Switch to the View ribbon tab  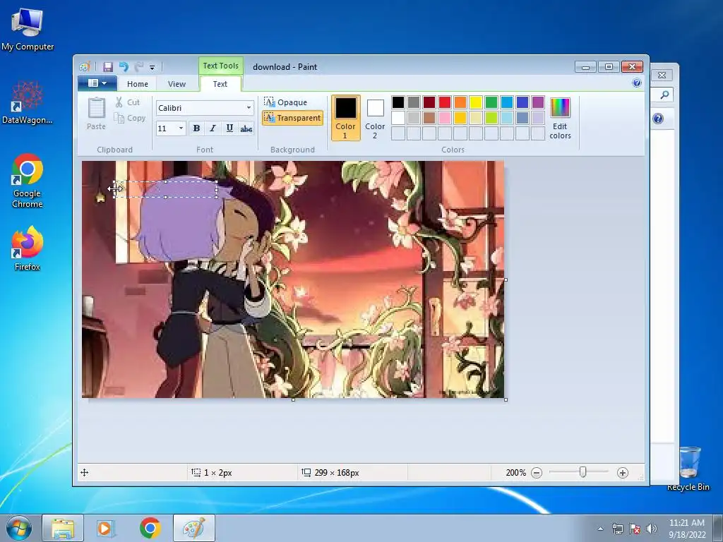(x=177, y=84)
